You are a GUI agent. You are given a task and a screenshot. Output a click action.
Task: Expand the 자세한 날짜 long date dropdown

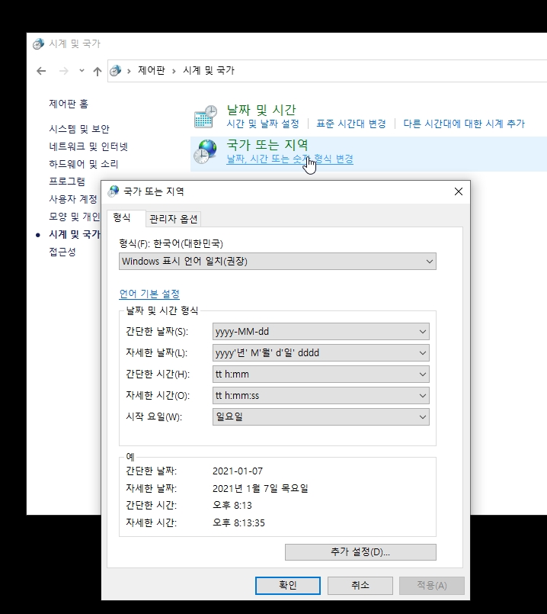(x=320, y=353)
